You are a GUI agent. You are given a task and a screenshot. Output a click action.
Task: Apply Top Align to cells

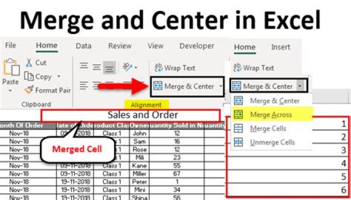[84, 66]
